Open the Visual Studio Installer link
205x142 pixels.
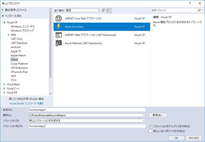point(26,104)
